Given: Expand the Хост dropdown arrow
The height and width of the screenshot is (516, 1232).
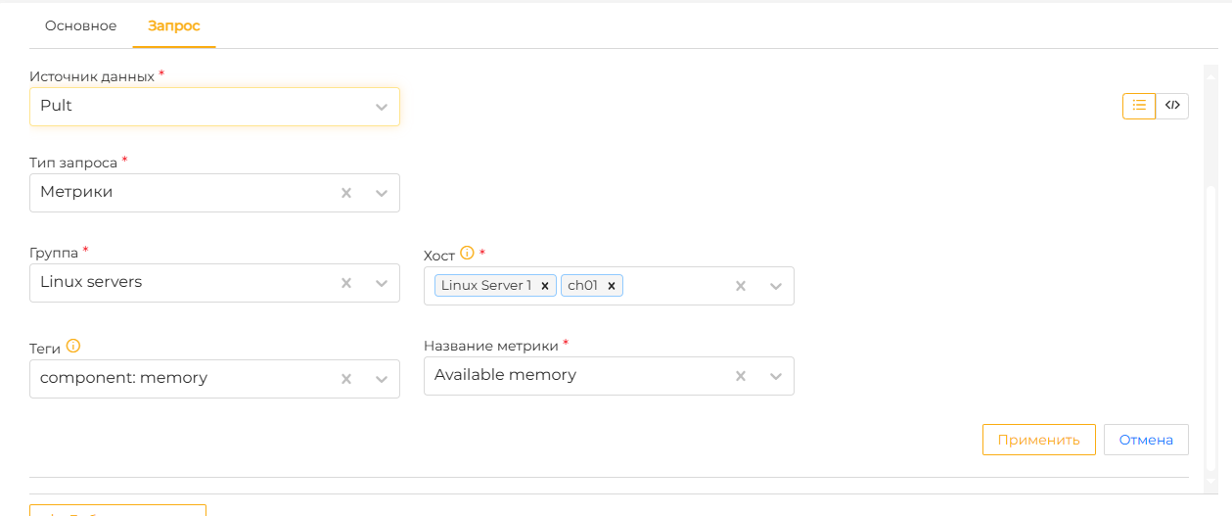Looking at the screenshot, I should point(776,286).
